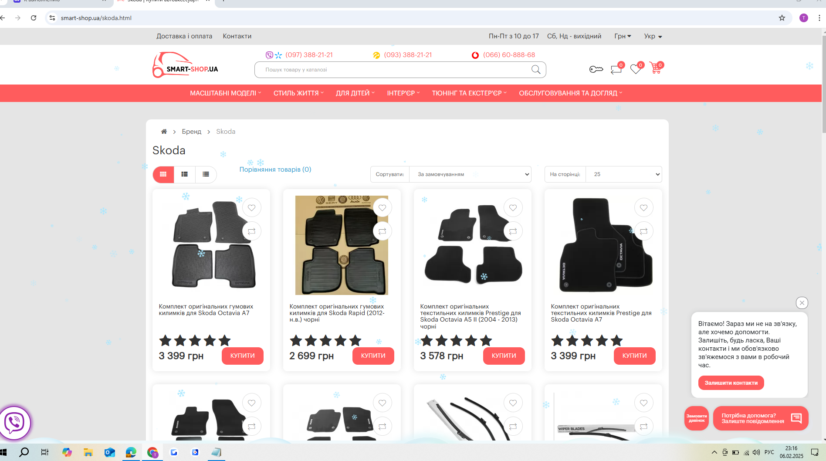This screenshot has height=461, width=826.
Task: Call the (066) 60-888-68 phone number
Action: (509, 55)
